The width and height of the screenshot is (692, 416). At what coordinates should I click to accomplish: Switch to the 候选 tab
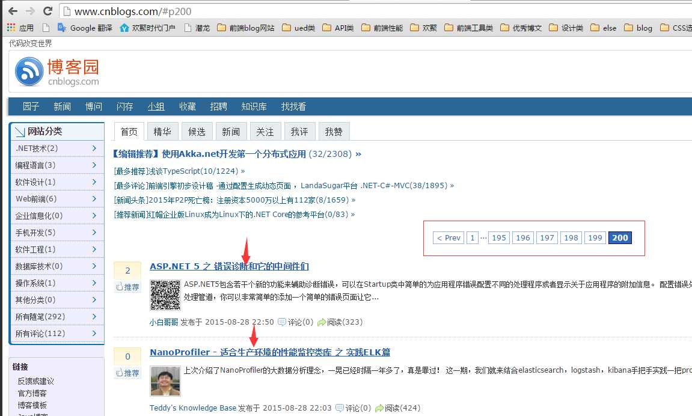click(197, 132)
